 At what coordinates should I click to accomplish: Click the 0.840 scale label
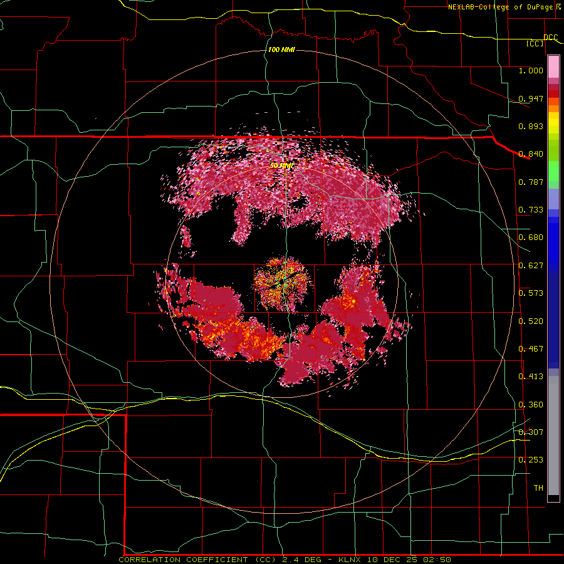(531, 154)
